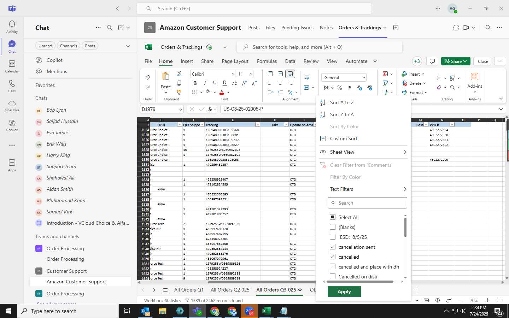Open the Name Box D1979 dropdown

[x=180, y=109]
